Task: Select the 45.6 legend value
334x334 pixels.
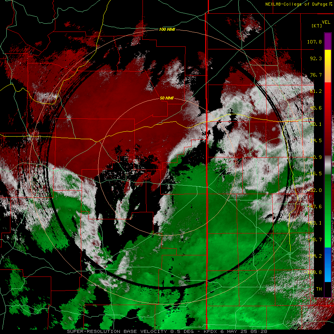Action: click(316, 108)
